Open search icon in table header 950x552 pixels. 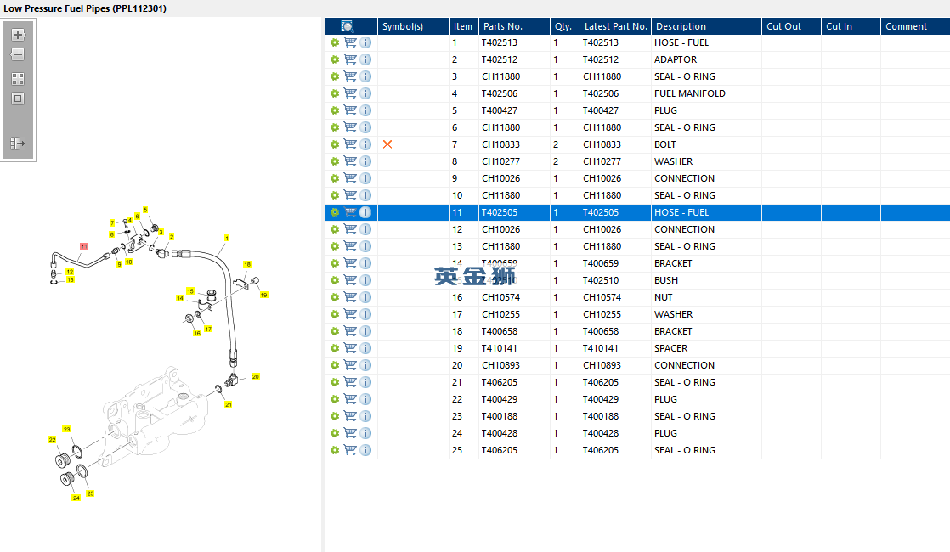point(348,26)
